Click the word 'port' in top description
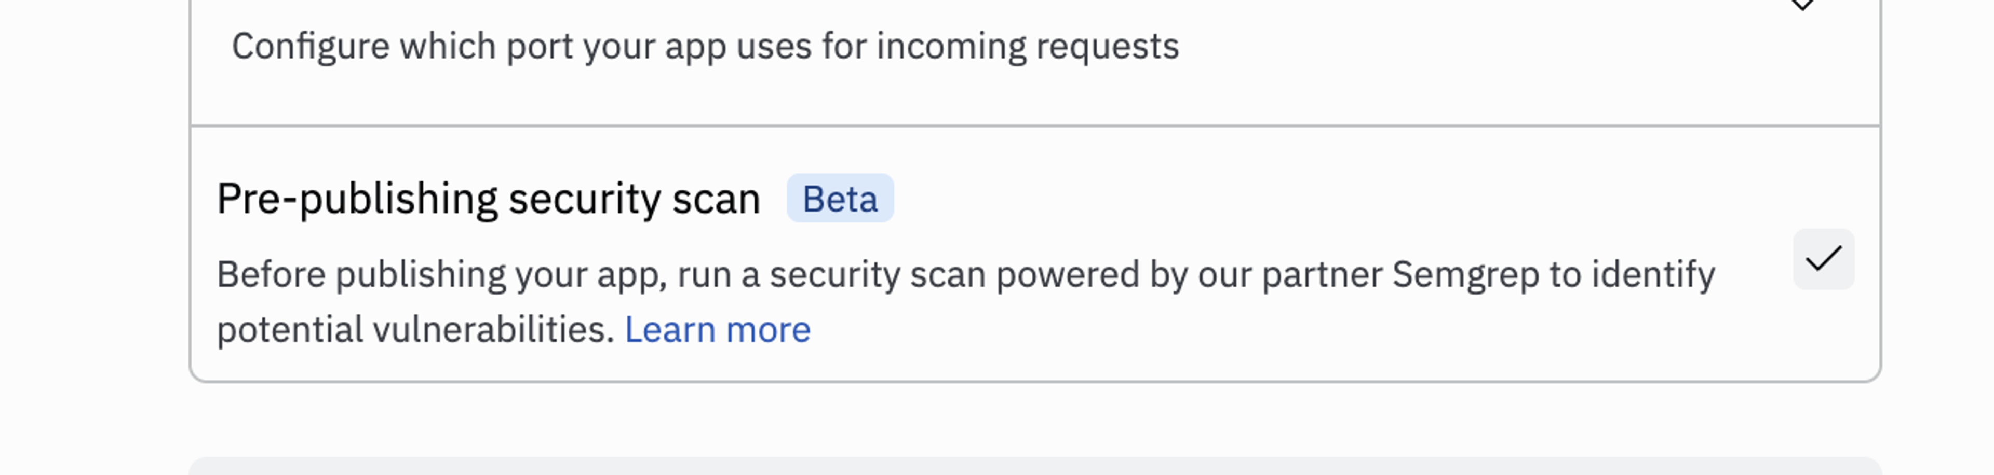 (539, 48)
